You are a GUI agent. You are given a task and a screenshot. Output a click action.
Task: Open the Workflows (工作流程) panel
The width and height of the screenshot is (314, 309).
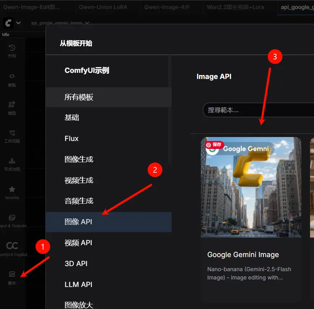coord(12,136)
